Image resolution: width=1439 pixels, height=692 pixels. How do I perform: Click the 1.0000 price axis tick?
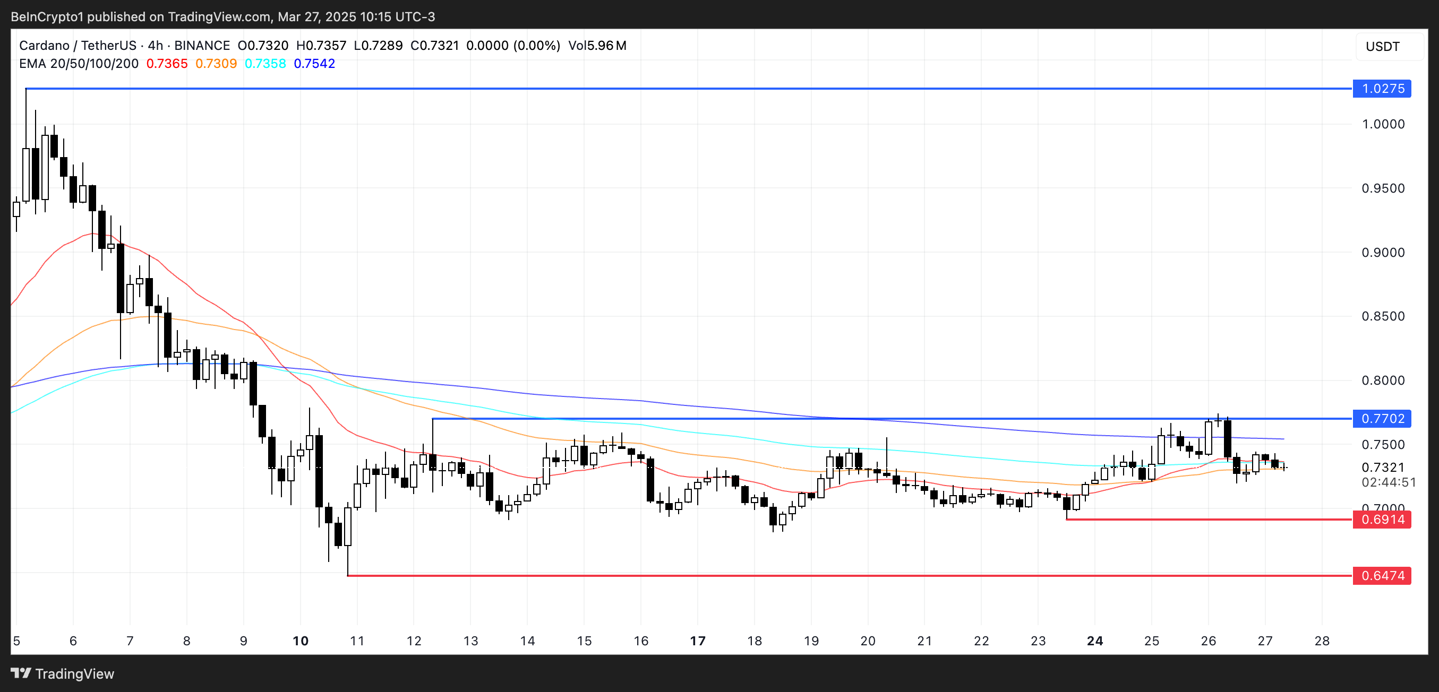tap(1383, 124)
